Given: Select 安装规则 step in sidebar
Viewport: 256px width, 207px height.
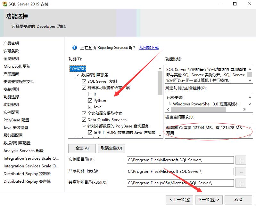Looking at the screenshot, I should tap(11, 89).
